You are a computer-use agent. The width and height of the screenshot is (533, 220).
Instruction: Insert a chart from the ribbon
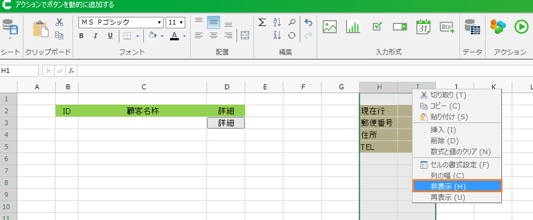point(354,27)
